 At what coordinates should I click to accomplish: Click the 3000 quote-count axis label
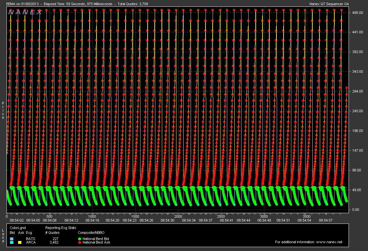[264, 216]
